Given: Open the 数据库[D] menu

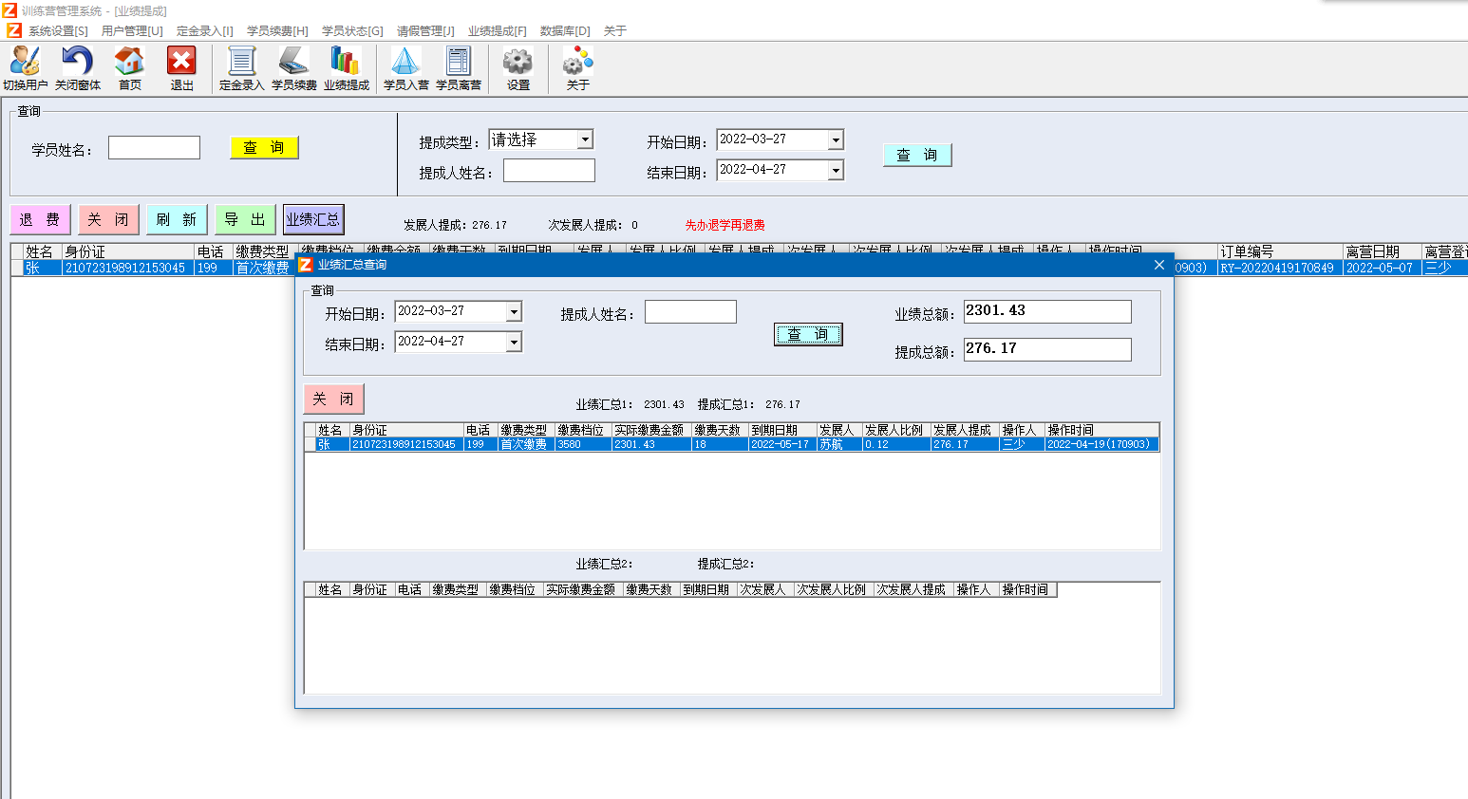Looking at the screenshot, I should 565,31.
